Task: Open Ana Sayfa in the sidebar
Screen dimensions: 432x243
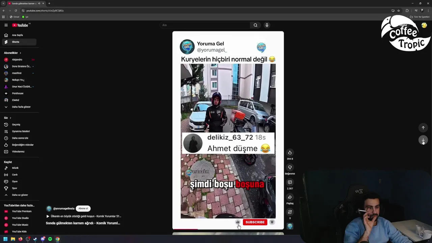Action: pos(19,35)
